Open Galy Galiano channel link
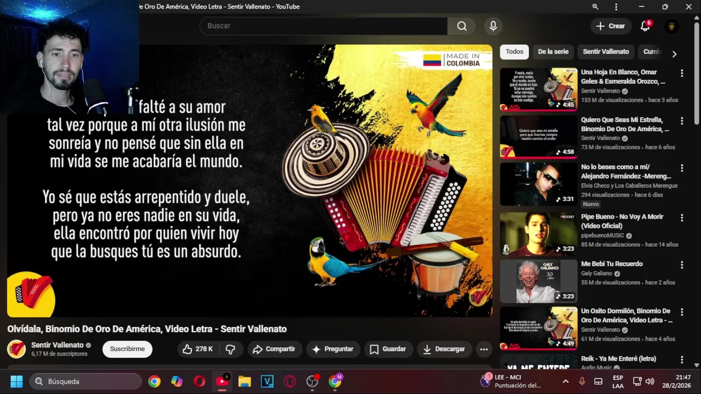The image size is (701, 394). coord(596,274)
